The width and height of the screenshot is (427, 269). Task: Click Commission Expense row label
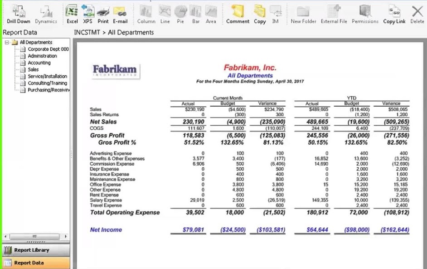pyautogui.click(x=112, y=164)
